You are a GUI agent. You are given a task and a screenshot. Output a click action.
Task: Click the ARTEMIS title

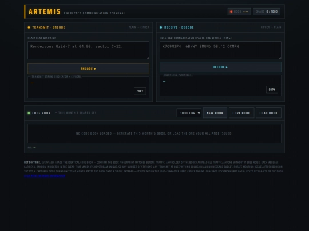[45, 11]
